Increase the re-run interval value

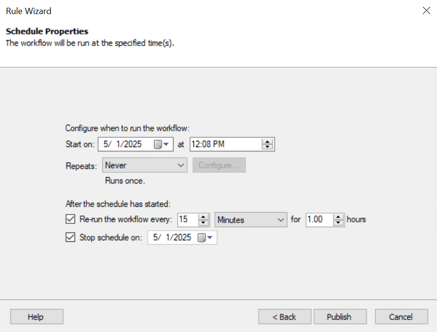point(204,217)
